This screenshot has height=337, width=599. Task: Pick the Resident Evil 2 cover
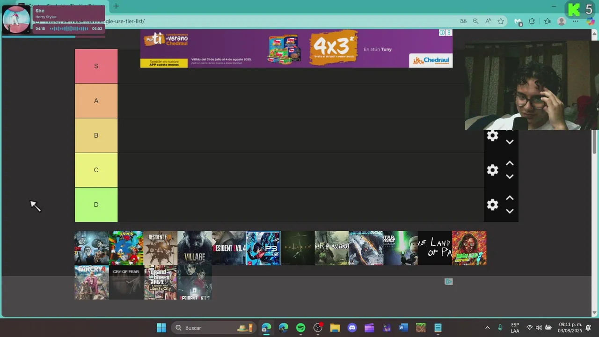tap(195, 283)
